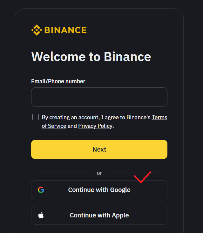Click the word "and" between the policy links
203x233 pixels.
[72, 126]
